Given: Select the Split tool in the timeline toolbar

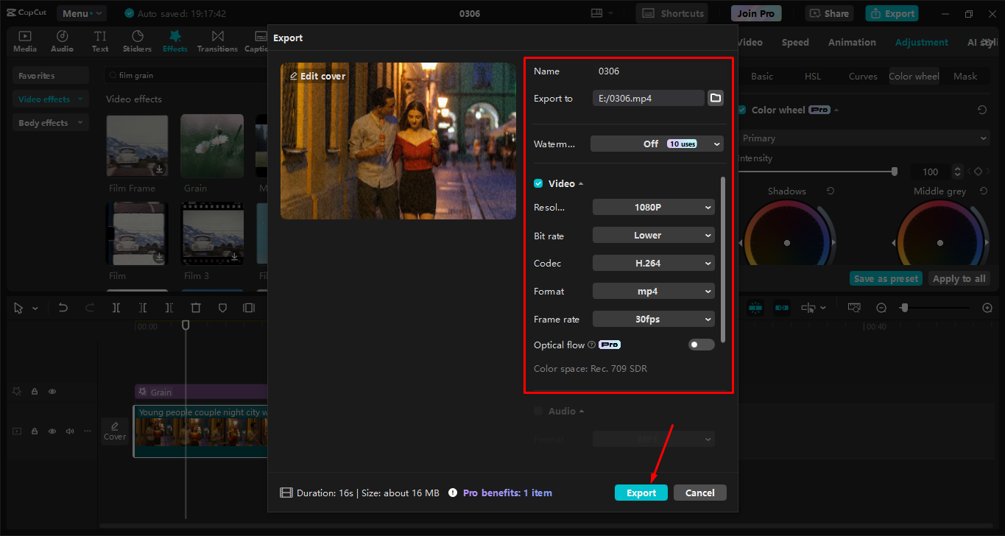Looking at the screenshot, I should [116, 308].
